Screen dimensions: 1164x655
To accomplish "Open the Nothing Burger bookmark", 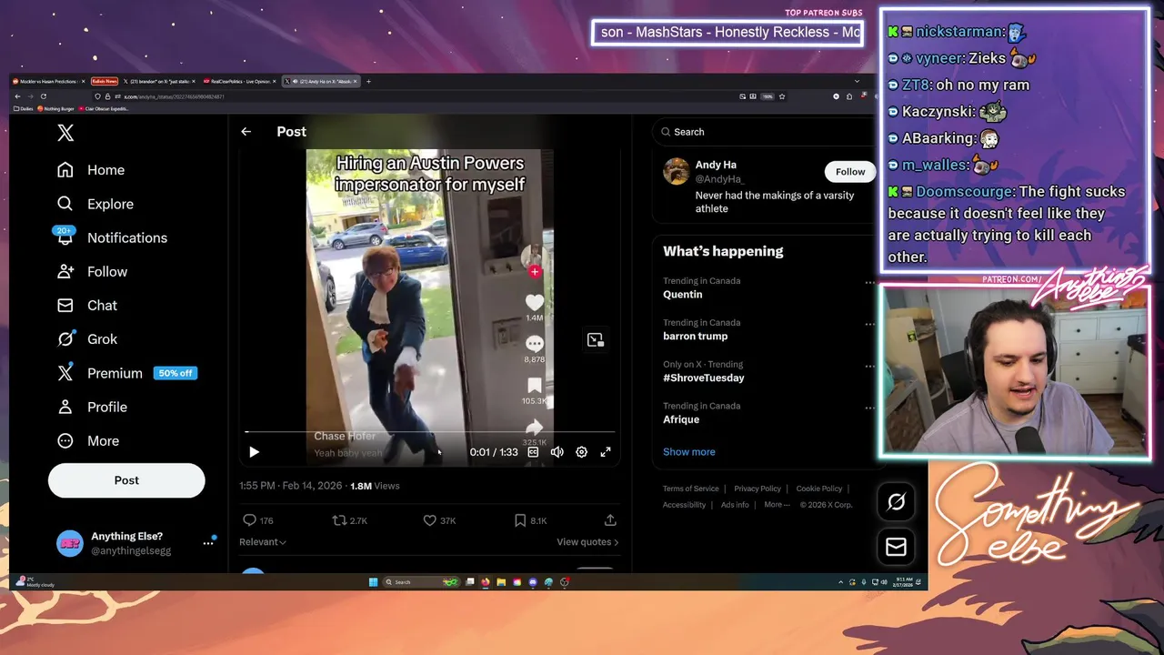I will (x=56, y=109).
